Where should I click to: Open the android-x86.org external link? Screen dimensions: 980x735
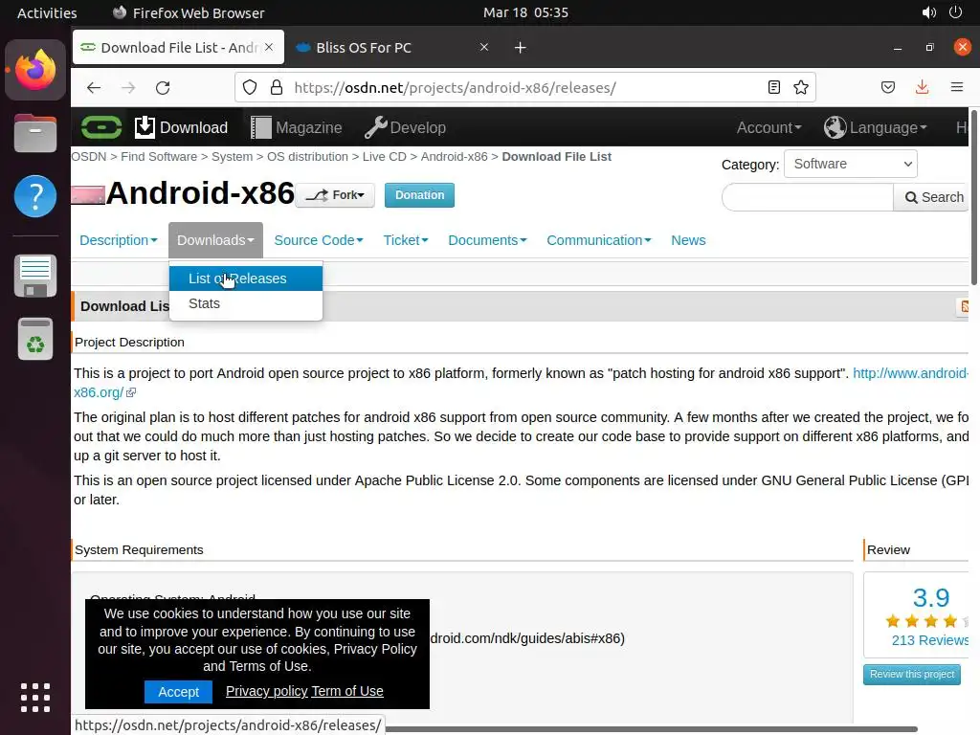point(911,374)
